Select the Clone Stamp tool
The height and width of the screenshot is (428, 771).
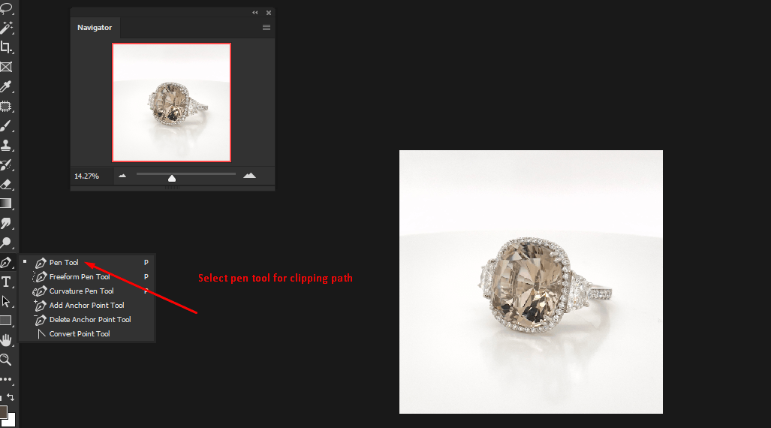tap(7, 145)
